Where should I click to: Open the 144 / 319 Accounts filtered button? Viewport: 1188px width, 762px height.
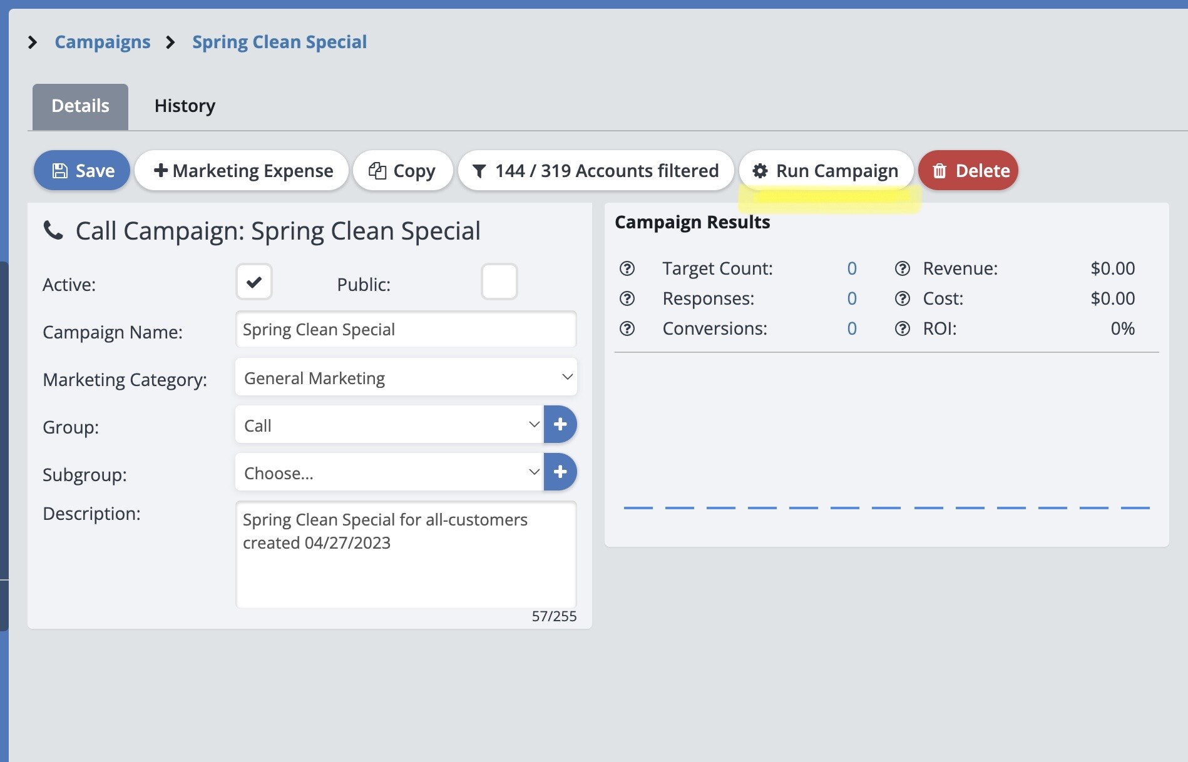pos(595,170)
